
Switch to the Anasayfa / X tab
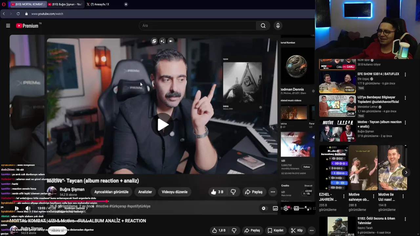99,4
